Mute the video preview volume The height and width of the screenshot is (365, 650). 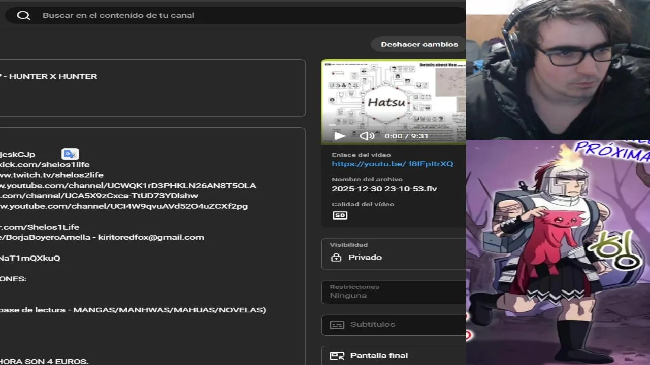point(367,136)
